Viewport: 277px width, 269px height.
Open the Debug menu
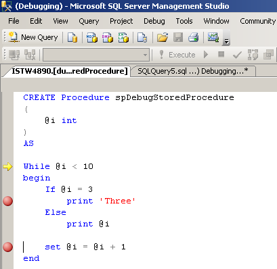[x=154, y=21]
